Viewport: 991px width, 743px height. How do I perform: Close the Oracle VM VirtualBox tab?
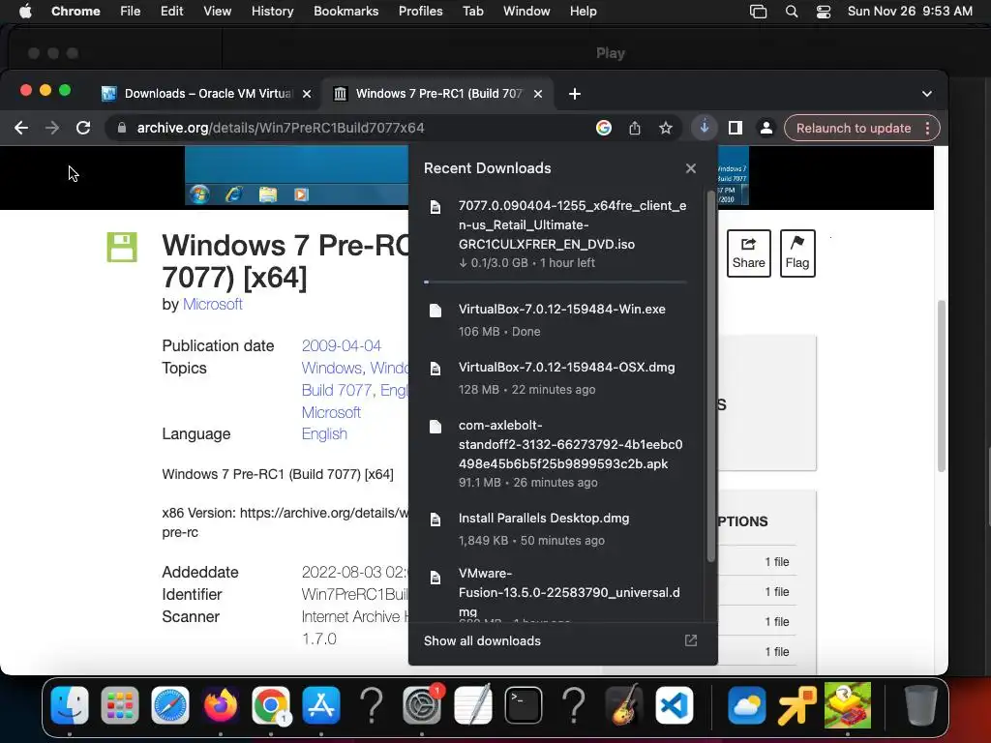click(x=307, y=94)
